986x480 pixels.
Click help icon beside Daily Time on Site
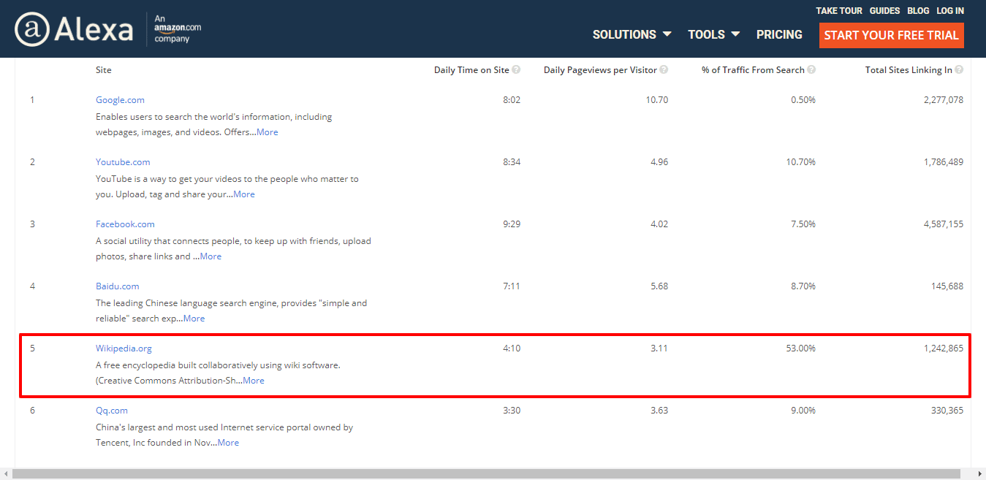pos(516,70)
